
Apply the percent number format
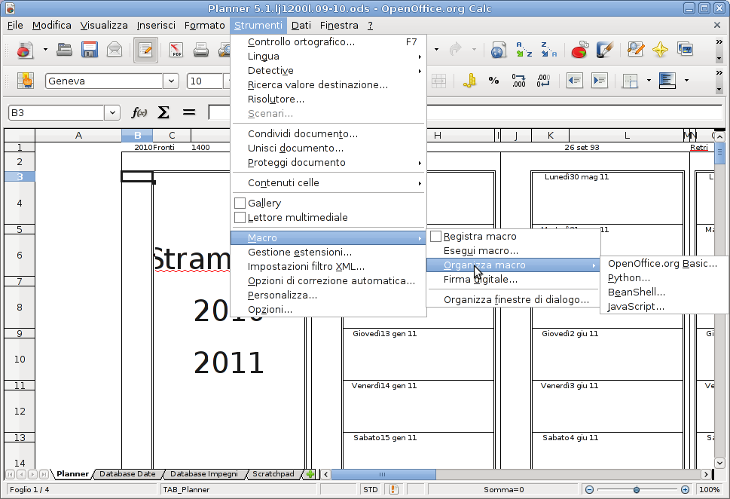point(494,81)
